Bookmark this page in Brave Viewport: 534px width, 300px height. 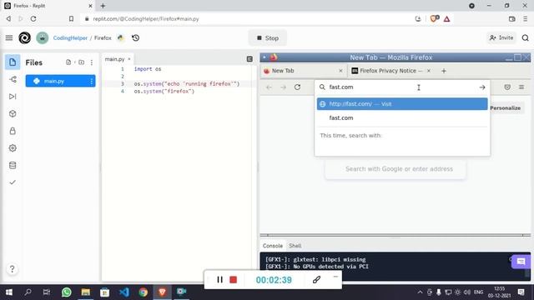pos(71,19)
